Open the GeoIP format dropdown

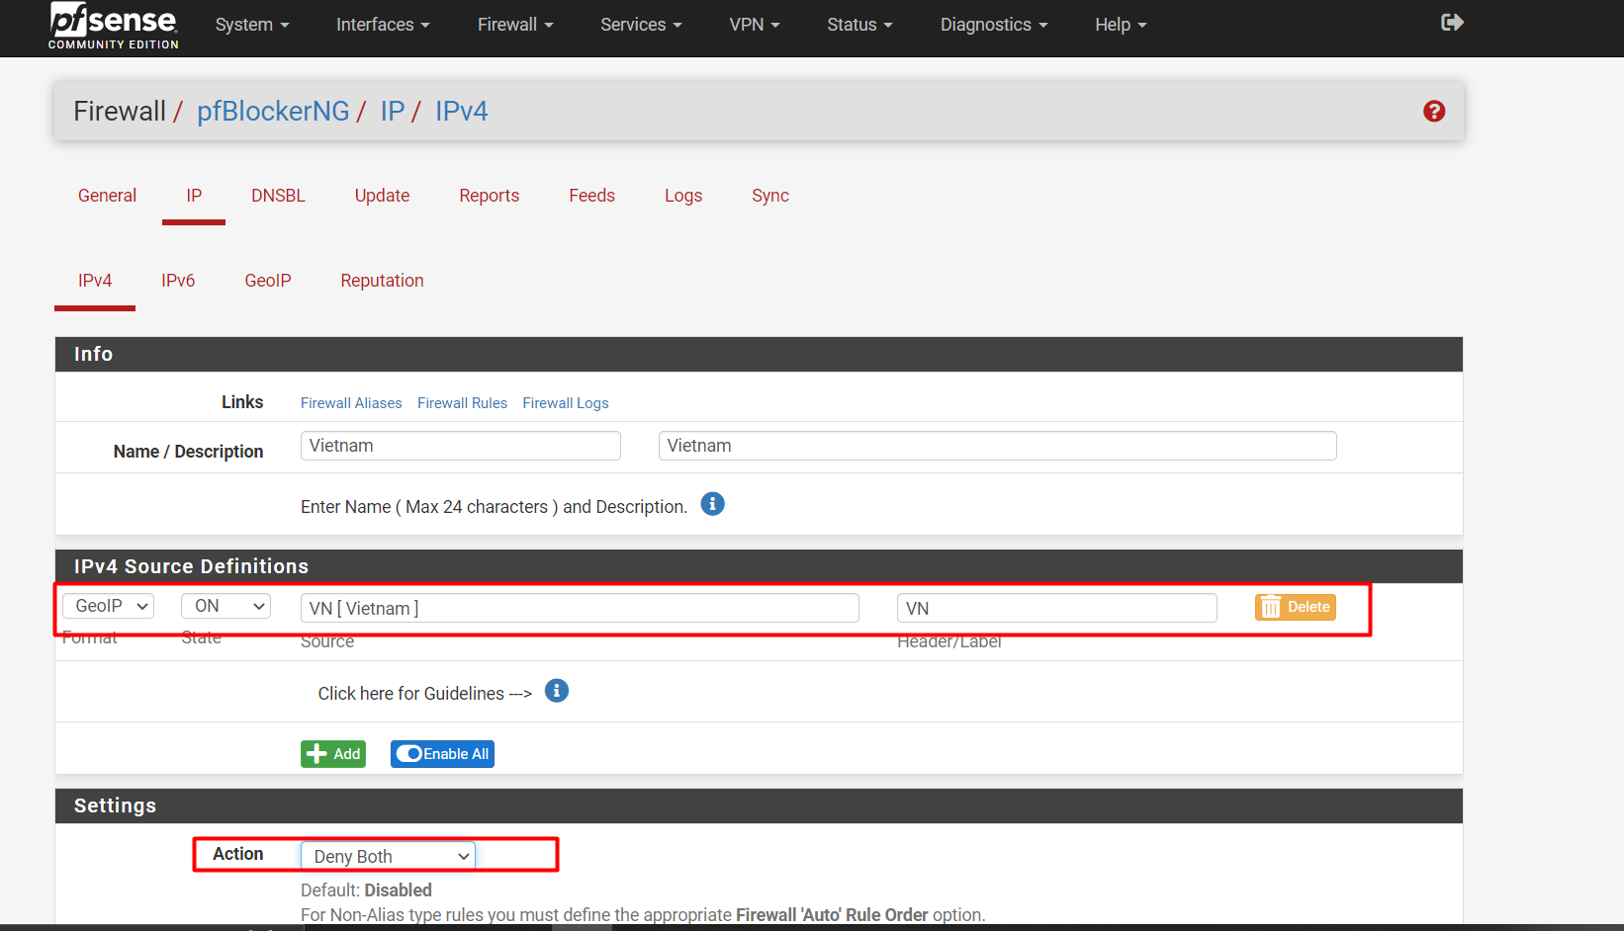(x=109, y=606)
